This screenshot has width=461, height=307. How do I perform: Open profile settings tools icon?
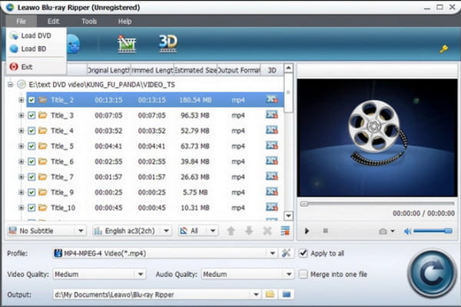(x=286, y=253)
